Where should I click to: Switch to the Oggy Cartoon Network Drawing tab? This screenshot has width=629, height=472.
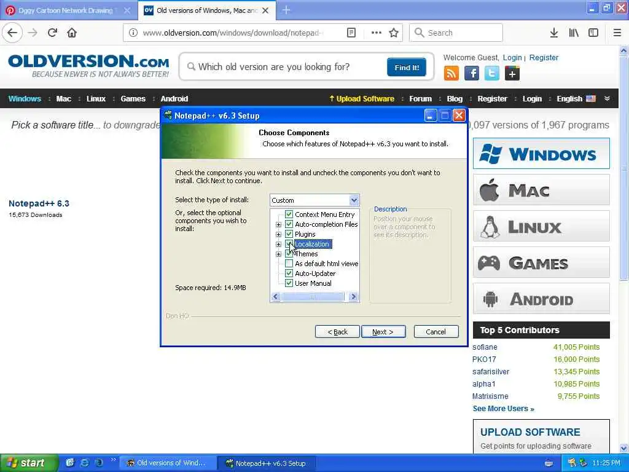click(68, 10)
